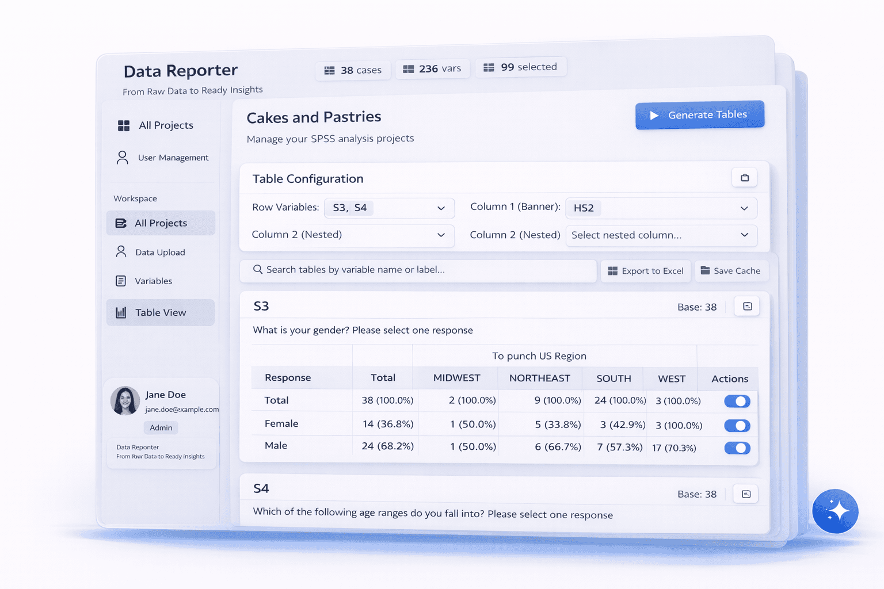Image resolution: width=884 pixels, height=589 pixels.
Task: Click the S3 table collapse icon
Action: 747,307
